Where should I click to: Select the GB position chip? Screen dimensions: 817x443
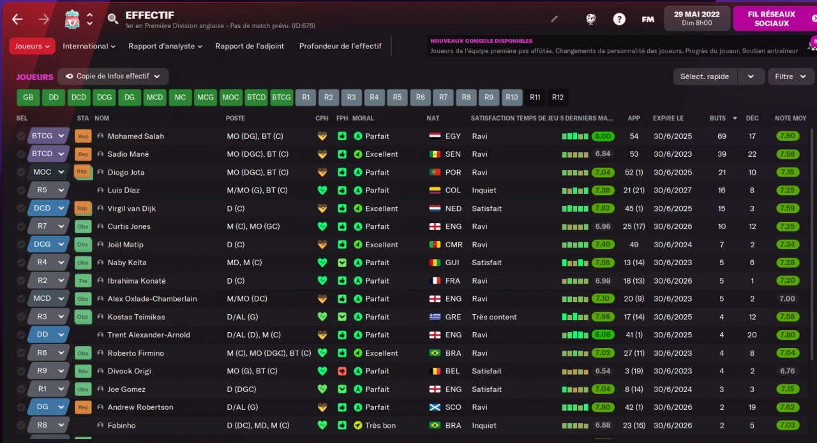pyautogui.click(x=28, y=98)
